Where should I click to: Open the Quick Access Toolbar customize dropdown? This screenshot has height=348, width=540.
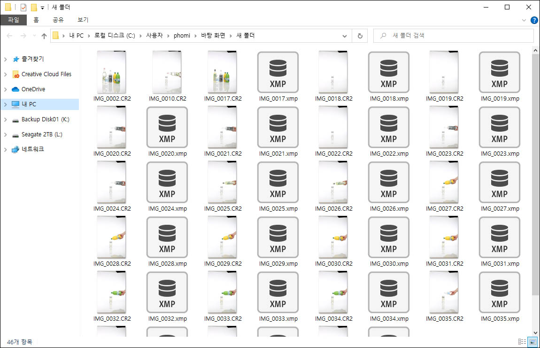[x=42, y=8]
